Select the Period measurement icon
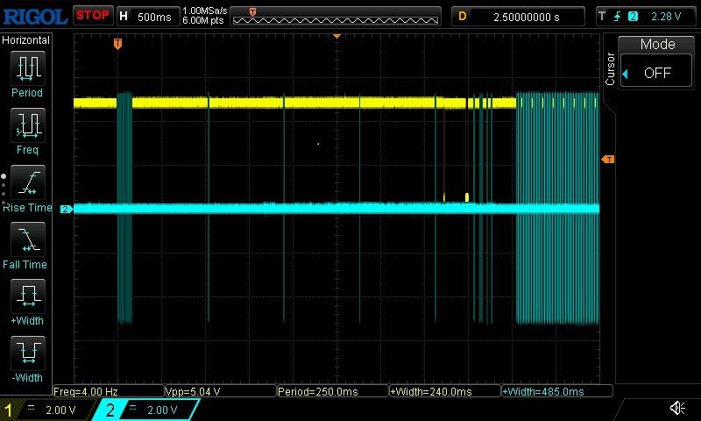 (x=27, y=68)
